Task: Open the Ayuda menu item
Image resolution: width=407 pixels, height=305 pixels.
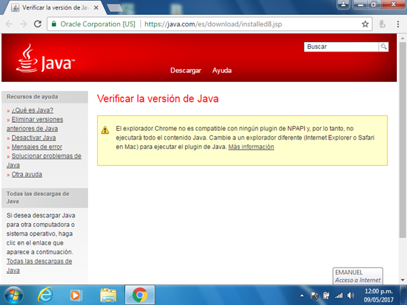Action: [x=222, y=70]
